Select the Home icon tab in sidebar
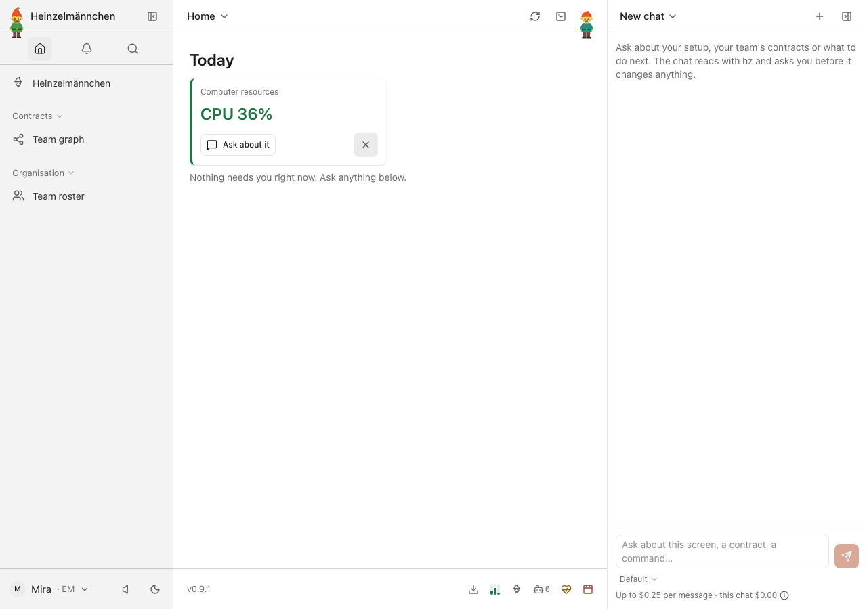 pos(40,49)
